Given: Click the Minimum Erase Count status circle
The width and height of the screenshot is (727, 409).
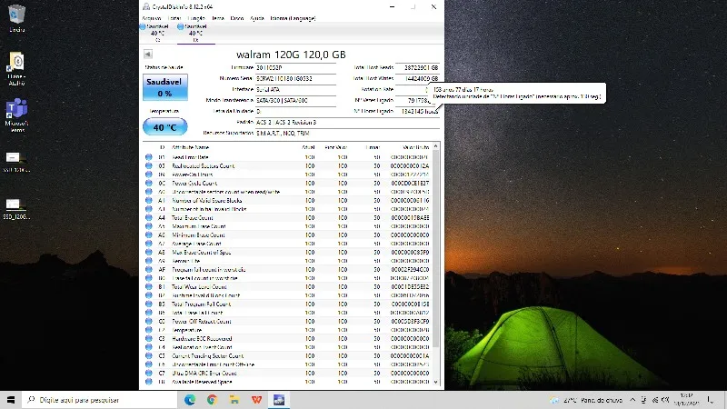Looking at the screenshot, I should coord(149,234).
